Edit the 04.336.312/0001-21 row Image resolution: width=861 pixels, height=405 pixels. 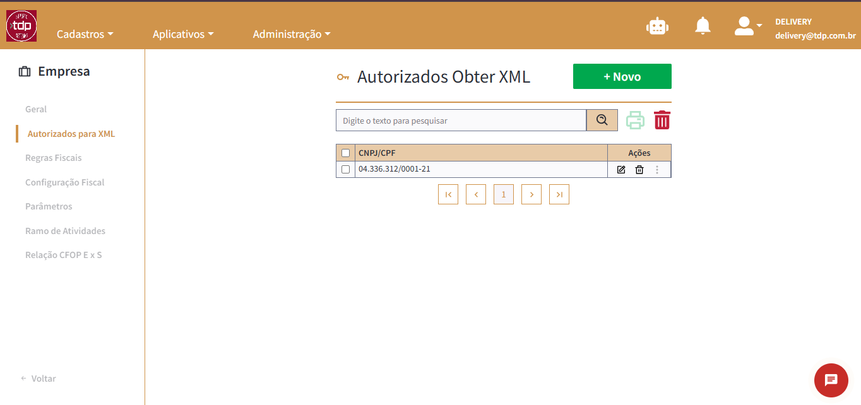click(x=621, y=170)
